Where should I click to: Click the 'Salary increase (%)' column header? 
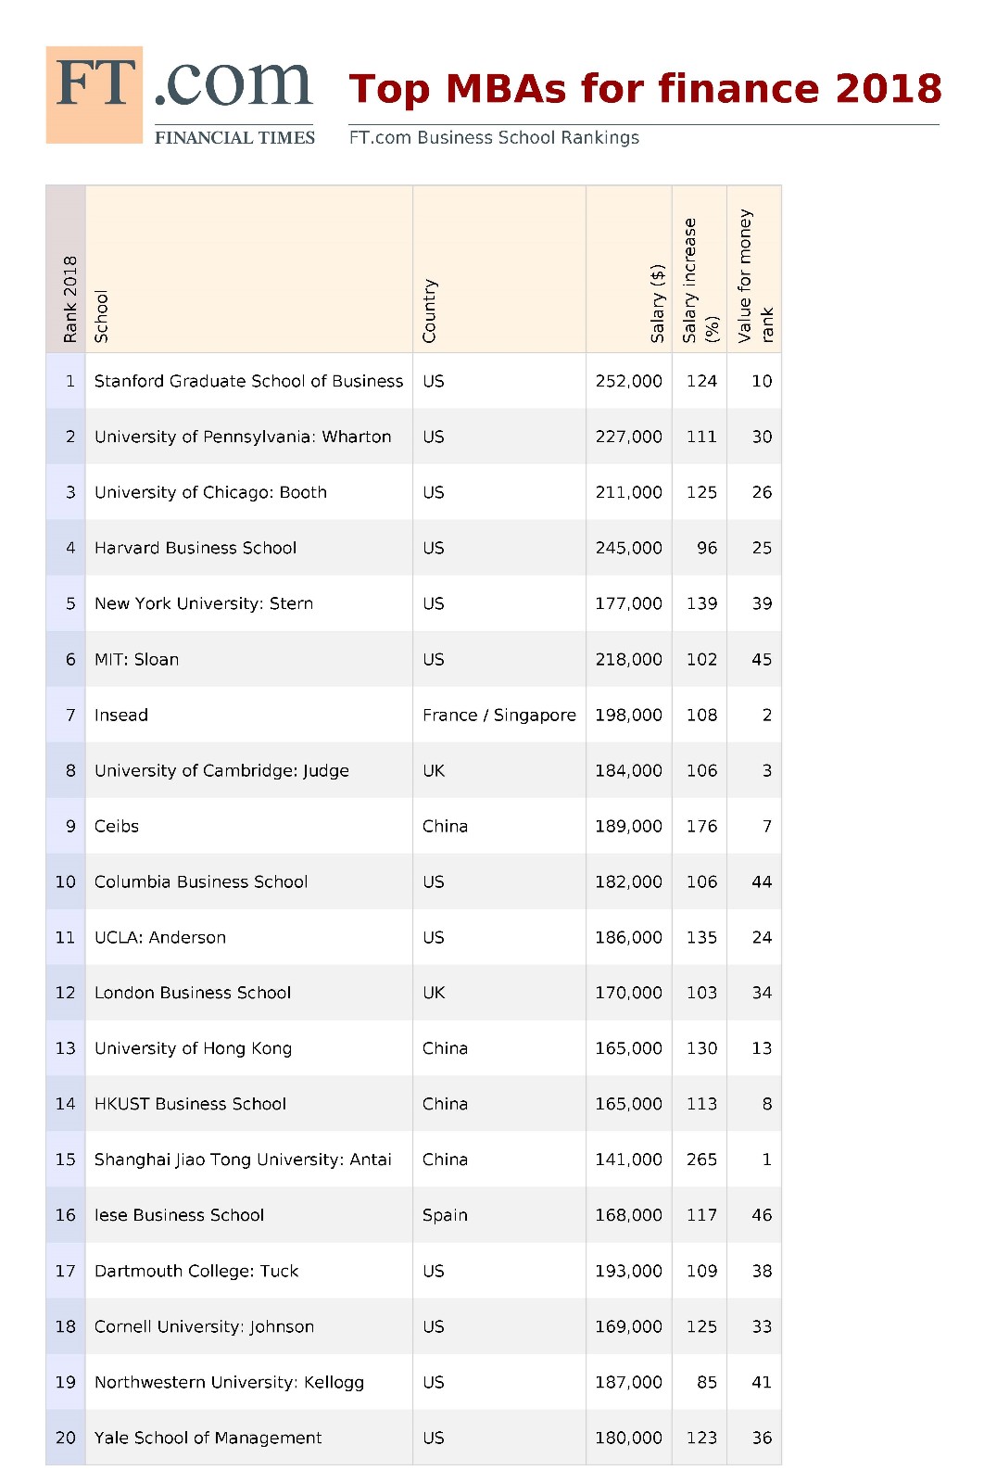pos(700,269)
